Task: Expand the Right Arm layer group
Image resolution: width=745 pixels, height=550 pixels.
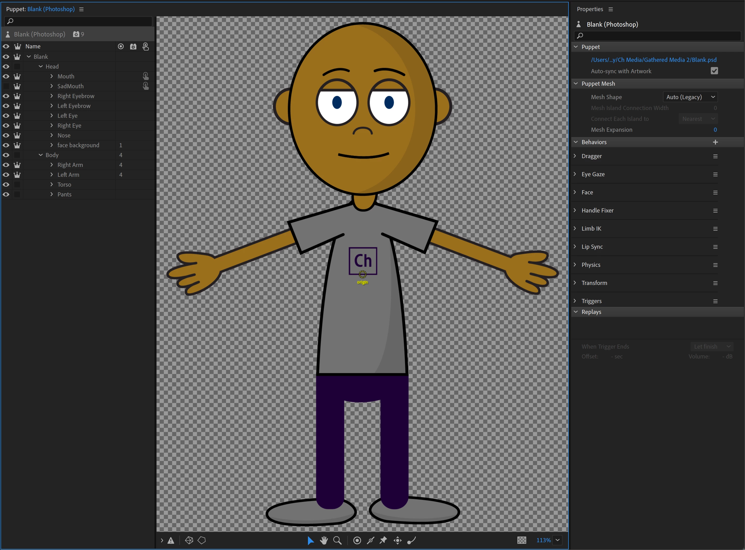Action: [x=52, y=165]
